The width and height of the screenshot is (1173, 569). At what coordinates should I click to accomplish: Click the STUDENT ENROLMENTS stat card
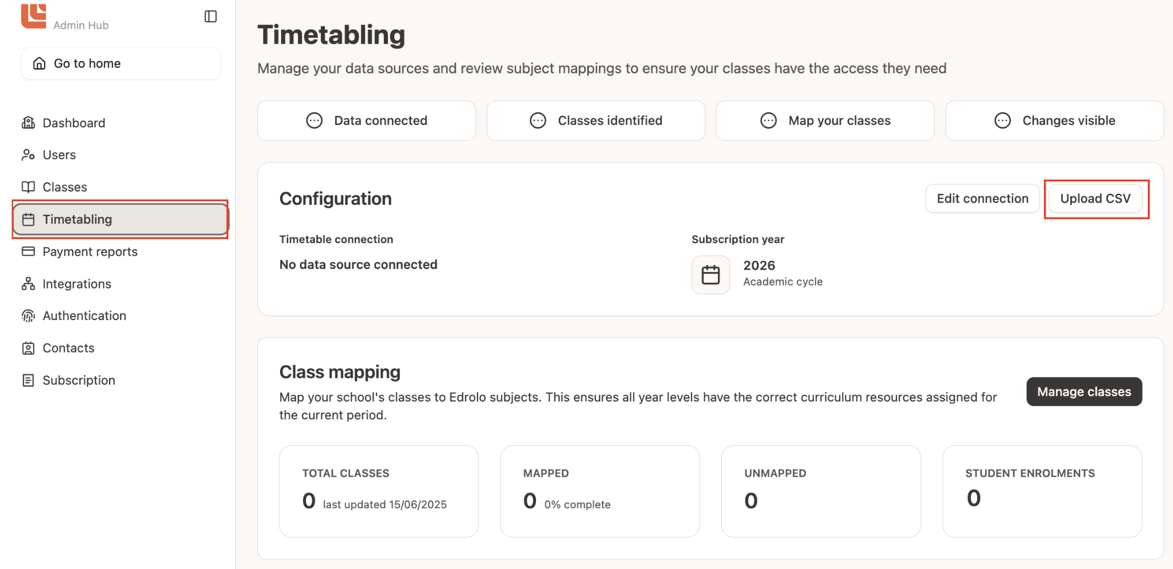pyautogui.click(x=1042, y=492)
